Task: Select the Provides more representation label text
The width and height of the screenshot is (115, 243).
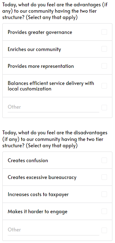Action: 41,66
